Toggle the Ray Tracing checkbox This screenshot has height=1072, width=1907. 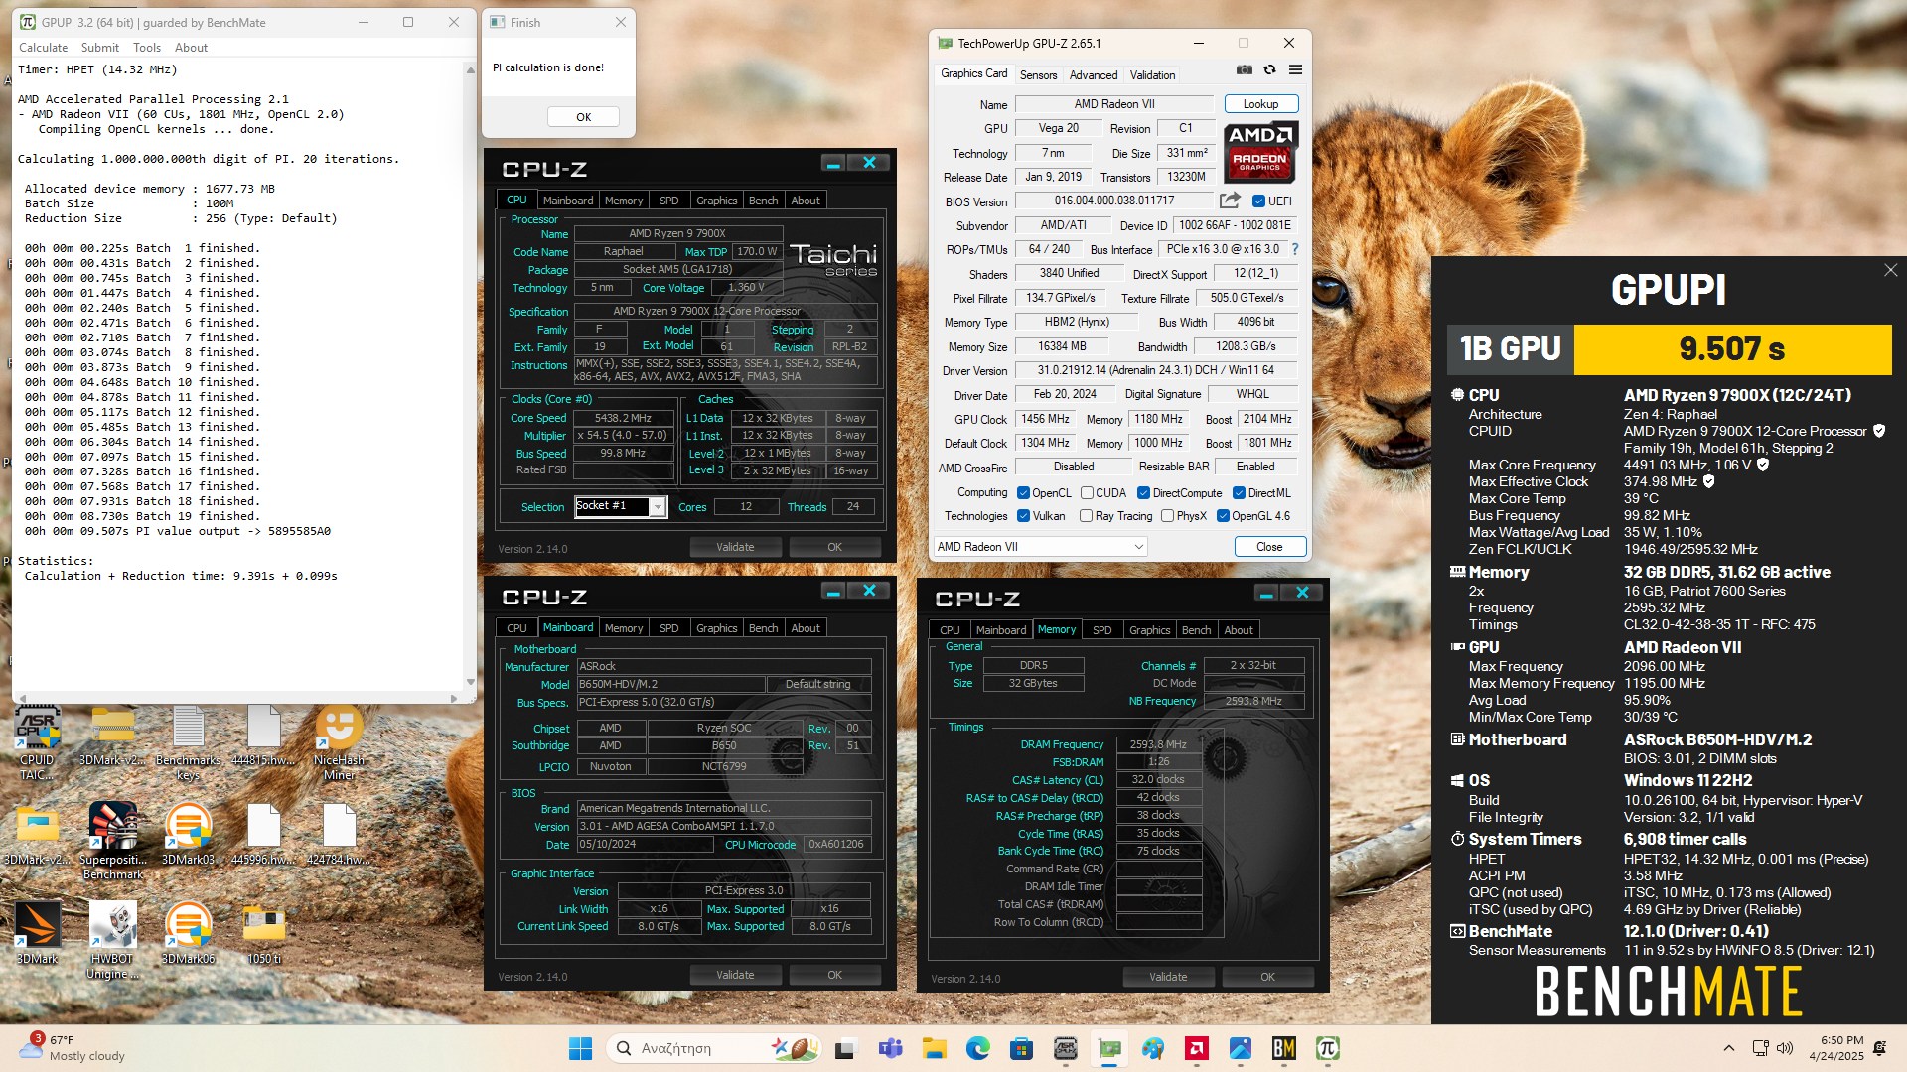1086,516
